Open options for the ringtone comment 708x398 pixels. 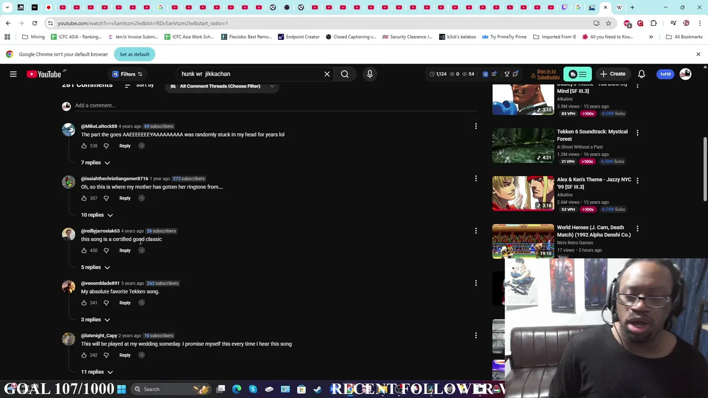click(x=476, y=179)
